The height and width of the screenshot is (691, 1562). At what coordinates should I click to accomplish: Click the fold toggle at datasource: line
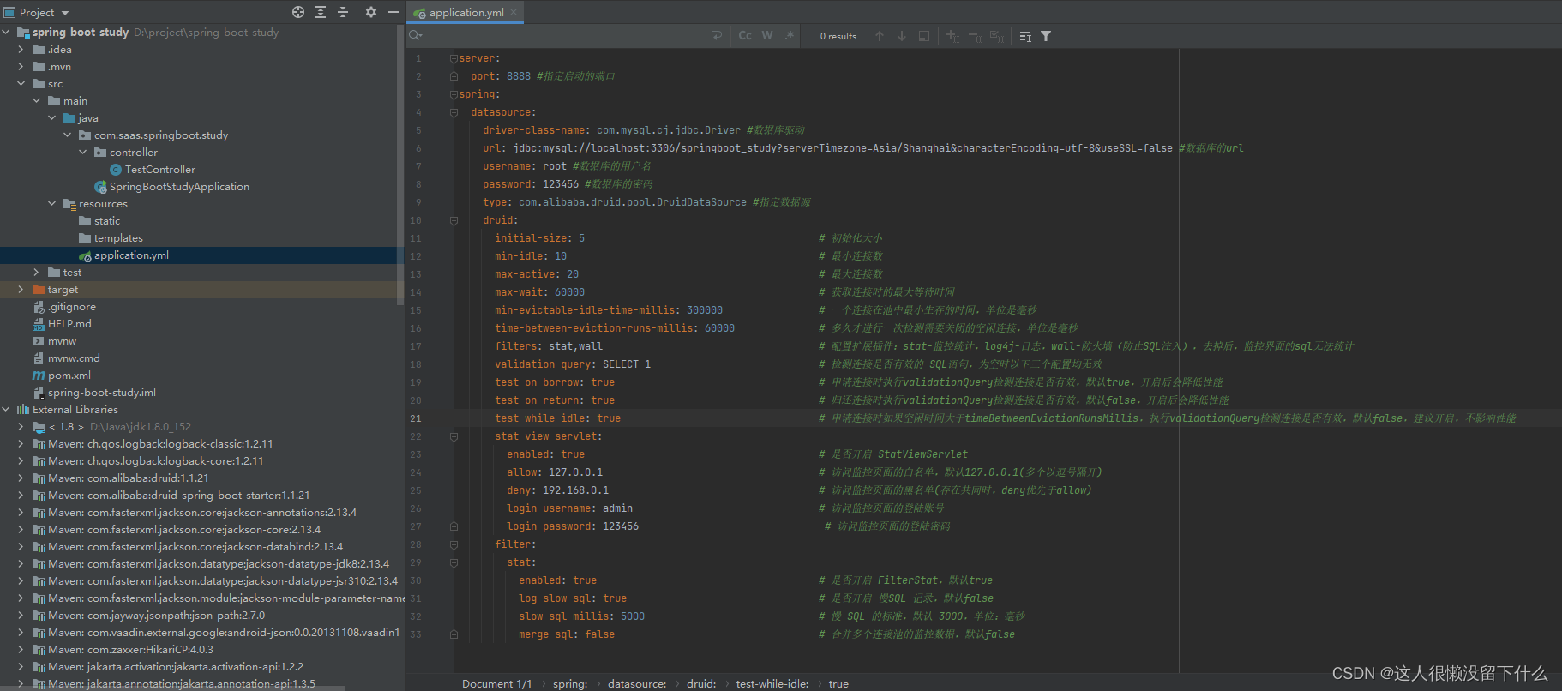454,112
